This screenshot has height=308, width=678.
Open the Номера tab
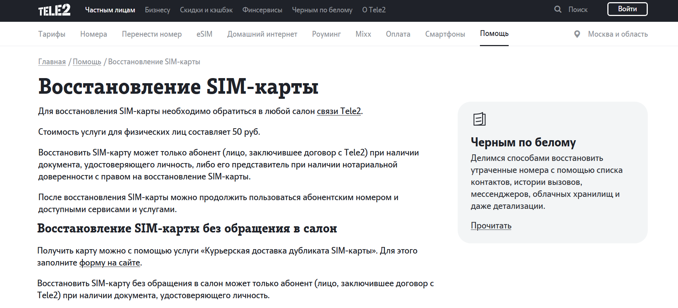pyautogui.click(x=94, y=34)
